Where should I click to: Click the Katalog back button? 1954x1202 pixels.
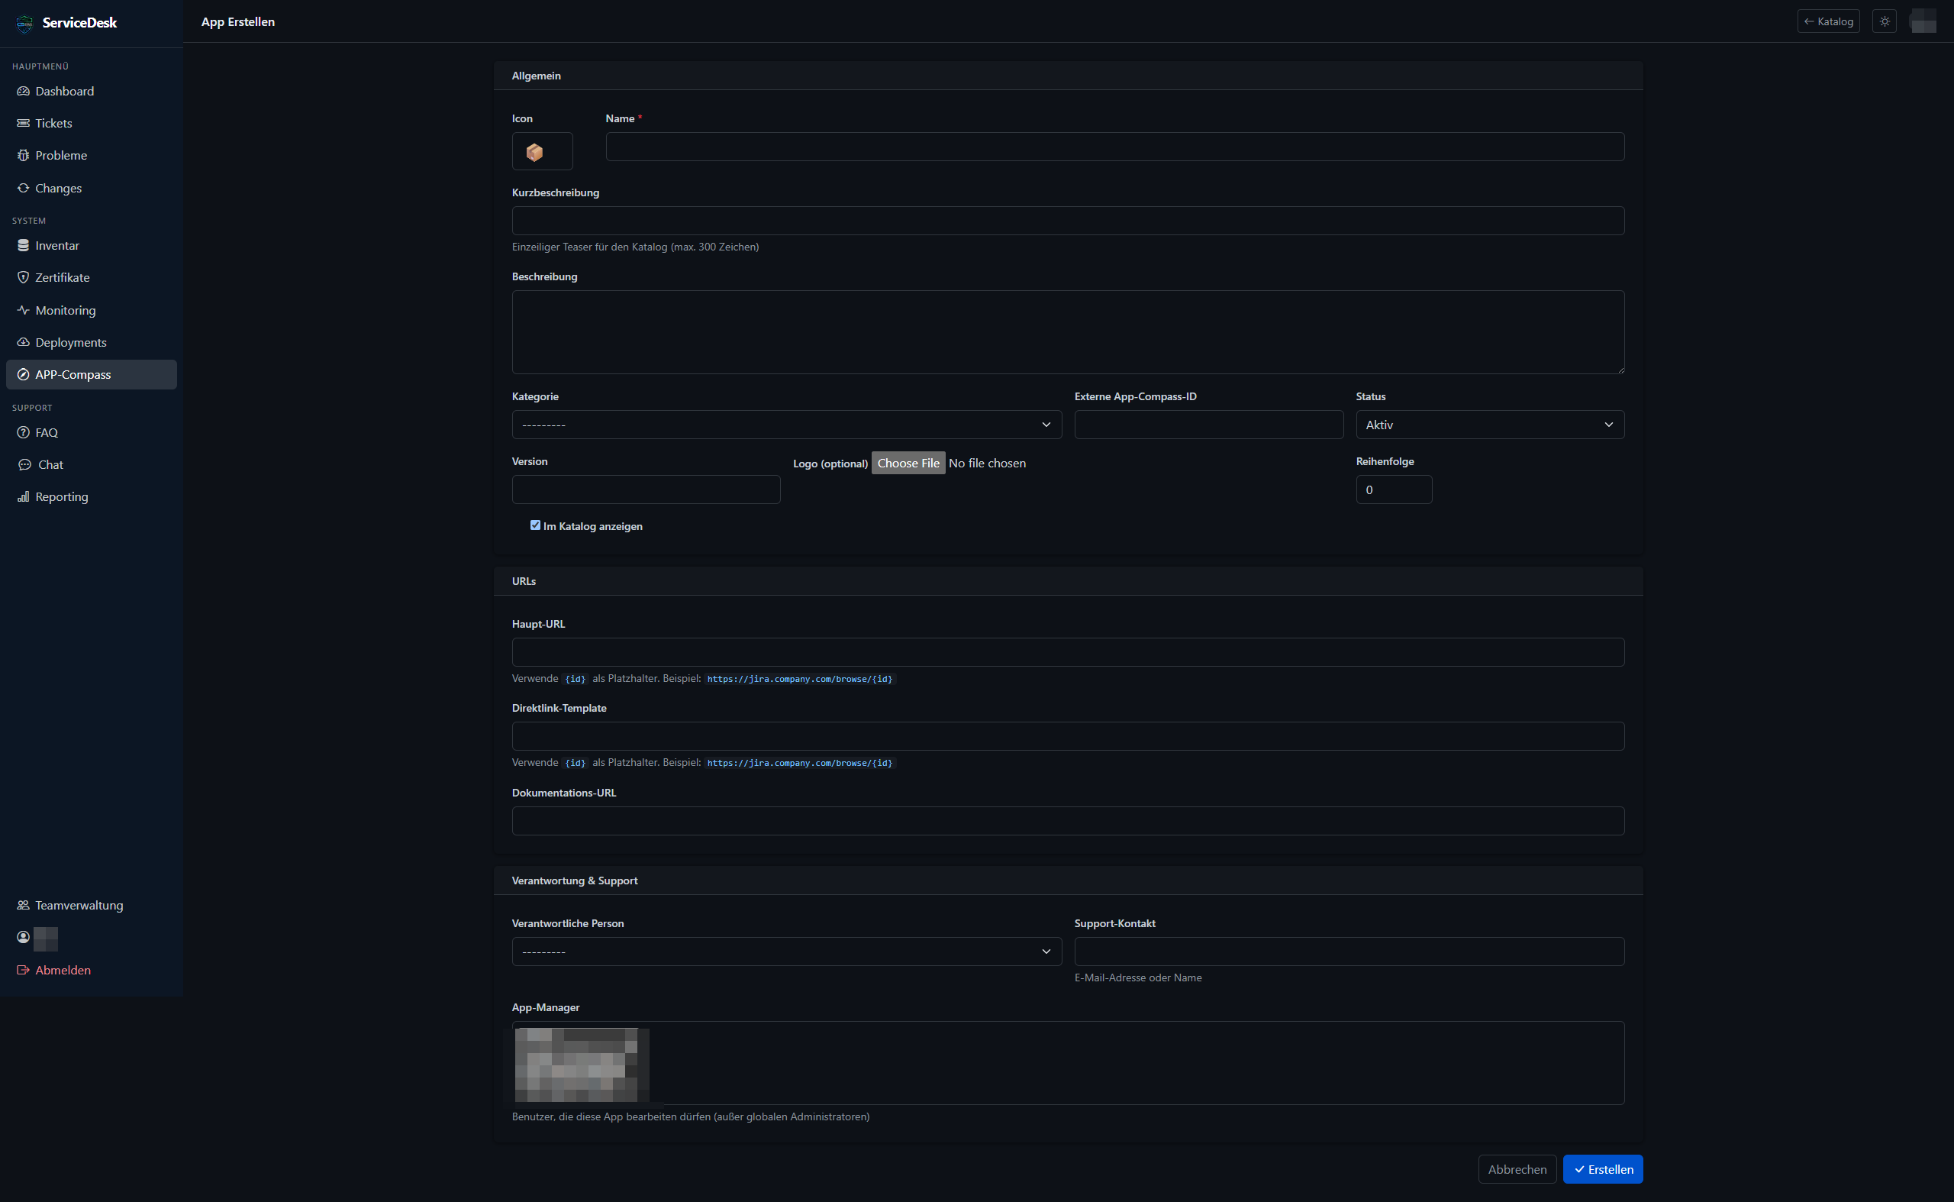1829,21
